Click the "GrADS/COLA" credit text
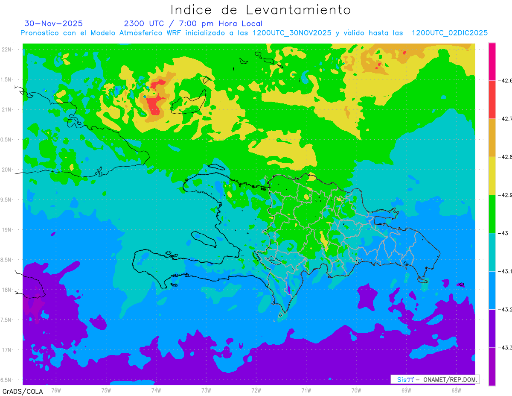Viewport: 512px width, 396px height. (x=22, y=391)
